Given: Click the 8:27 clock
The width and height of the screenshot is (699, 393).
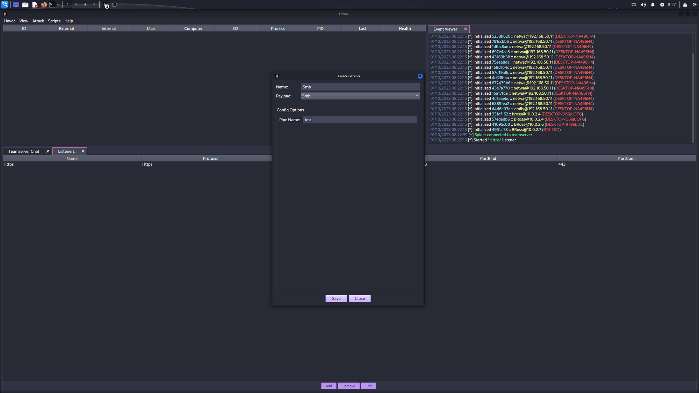Looking at the screenshot, I should [671, 5].
